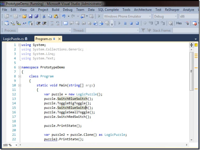200x150 pixels.
Task: Click the Open File folder icon
Action: point(24,16)
